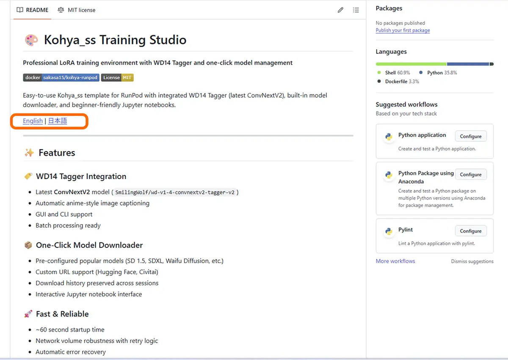Image resolution: width=508 pixels, height=360 pixels.
Task: Configure the Python Package using Anaconda workflow
Action: pos(471,174)
